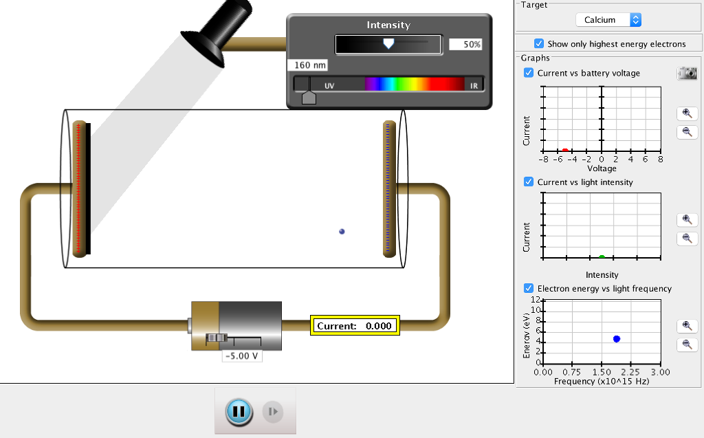
Task: Zoom in on the Electron energy vs frequency graph
Action: coord(687,325)
